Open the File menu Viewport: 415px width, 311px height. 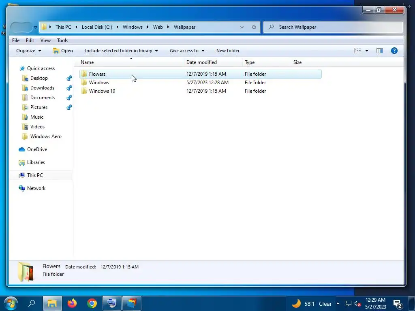pos(16,40)
